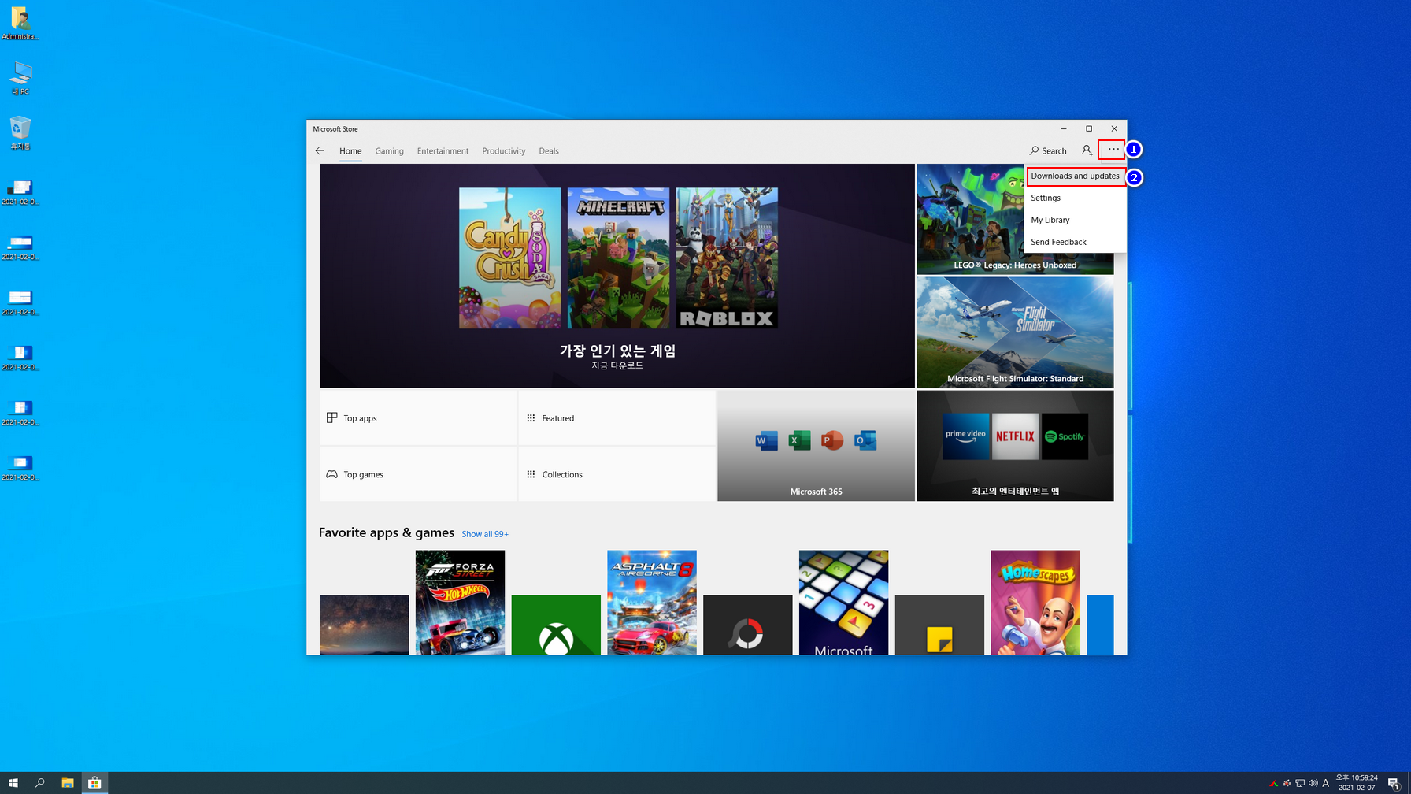Image resolution: width=1411 pixels, height=794 pixels.
Task: Choose Downloads and updates menu item
Action: [x=1075, y=176]
